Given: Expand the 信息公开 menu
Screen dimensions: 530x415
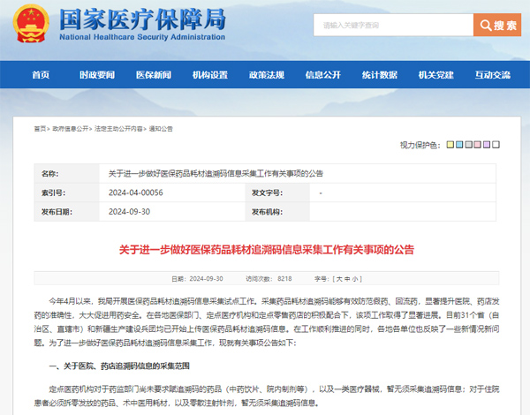Looking at the screenshot, I should point(322,74).
